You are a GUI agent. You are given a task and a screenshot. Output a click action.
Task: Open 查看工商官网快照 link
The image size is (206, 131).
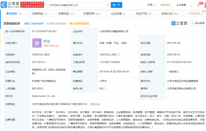34,24
